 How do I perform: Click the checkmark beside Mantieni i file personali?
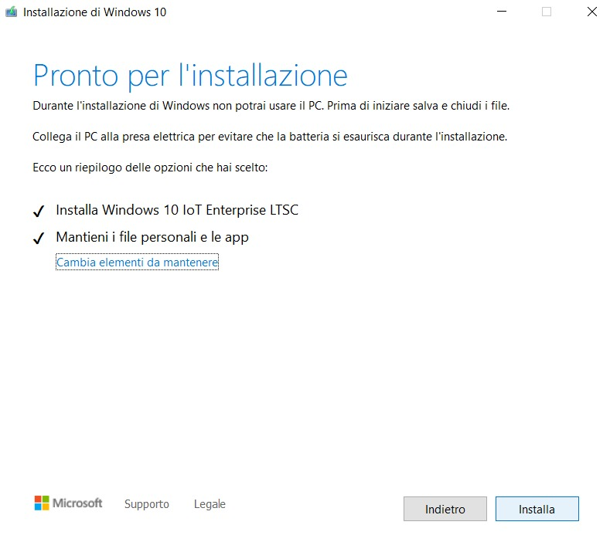click(39, 239)
